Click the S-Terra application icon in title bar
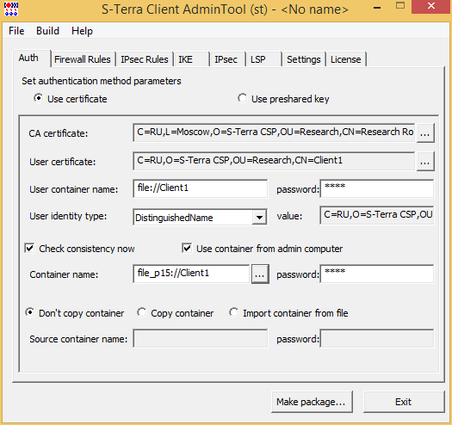The width and height of the screenshot is (452, 425). pos(11,9)
